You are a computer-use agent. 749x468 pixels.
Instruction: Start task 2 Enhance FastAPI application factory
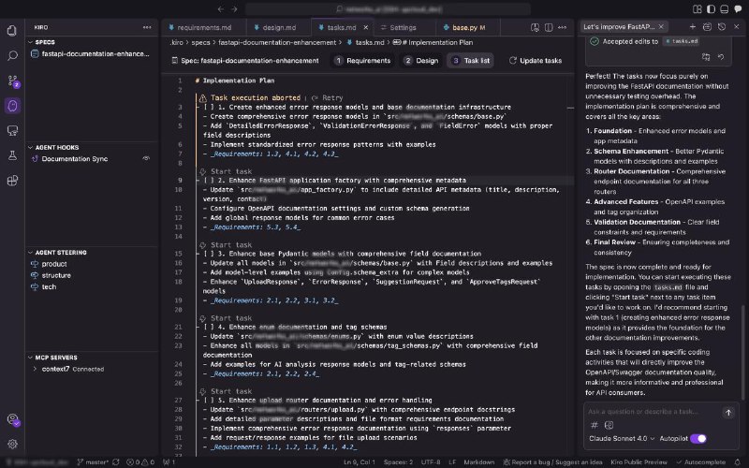[226, 171]
